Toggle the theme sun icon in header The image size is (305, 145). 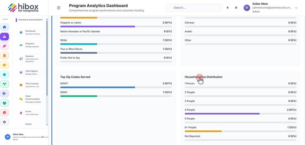236,8
